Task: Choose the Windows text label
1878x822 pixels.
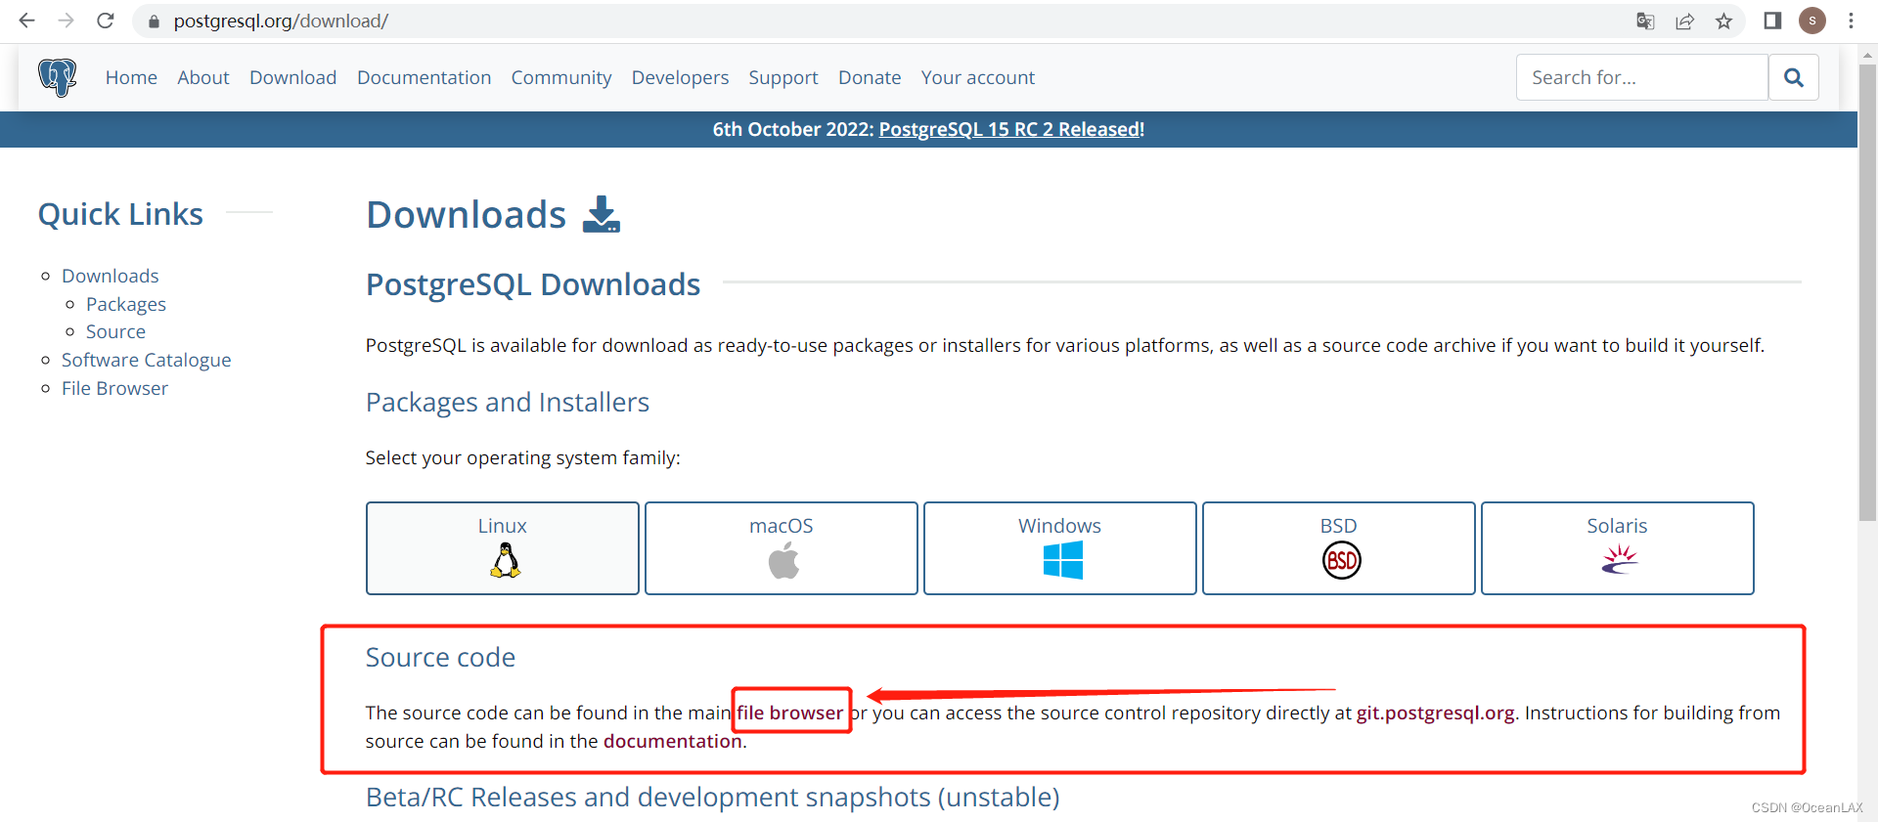Action: click(1059, 526)
